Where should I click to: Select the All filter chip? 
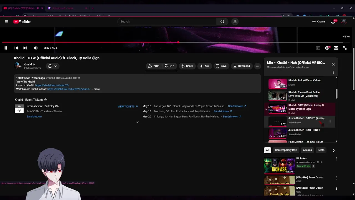click(267, 150)
